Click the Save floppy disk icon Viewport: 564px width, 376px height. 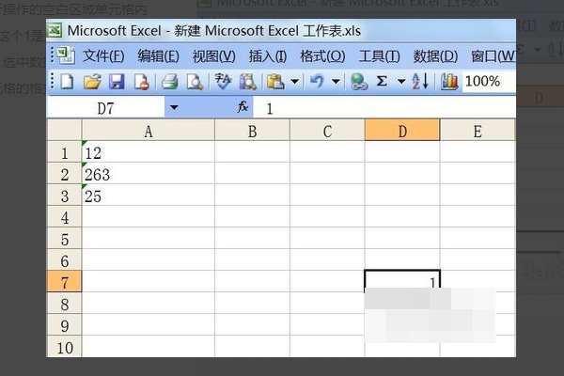coord(117,82)
